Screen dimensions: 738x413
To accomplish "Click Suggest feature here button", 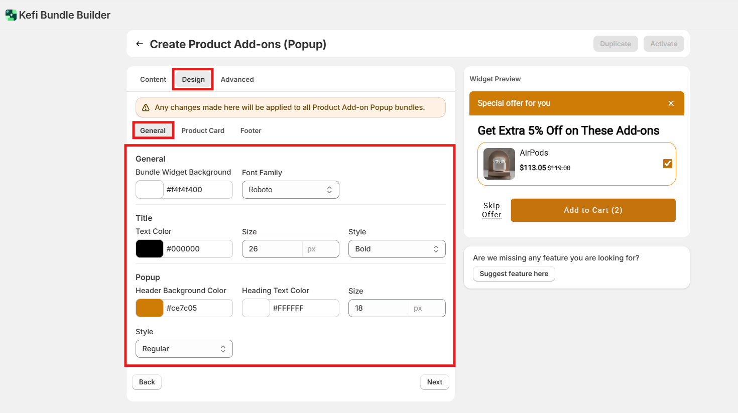I will coord(514,273).
